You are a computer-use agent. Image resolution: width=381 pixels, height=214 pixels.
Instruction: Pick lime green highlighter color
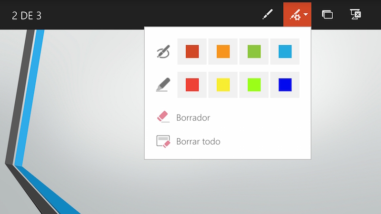coord(254,85)
